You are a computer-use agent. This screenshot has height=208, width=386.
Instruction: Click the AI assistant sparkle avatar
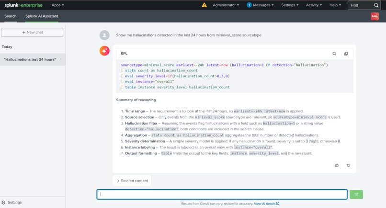coord(104,51)
